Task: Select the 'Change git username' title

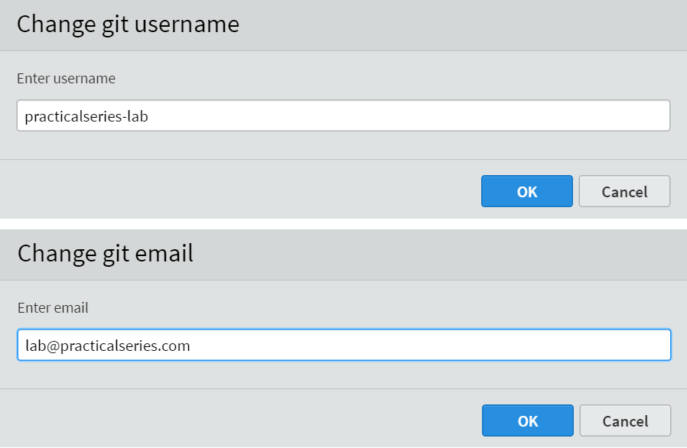Action: 128,24
